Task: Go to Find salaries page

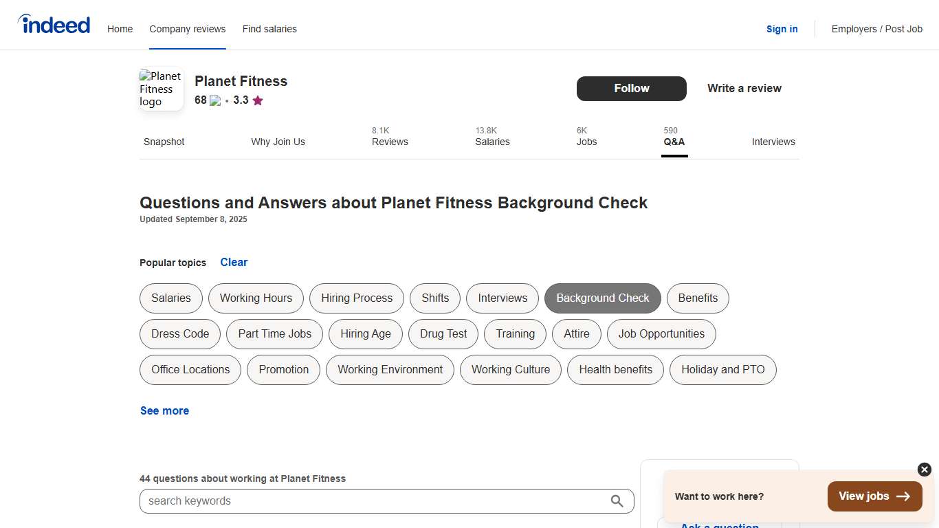Action: pos(269,29)
